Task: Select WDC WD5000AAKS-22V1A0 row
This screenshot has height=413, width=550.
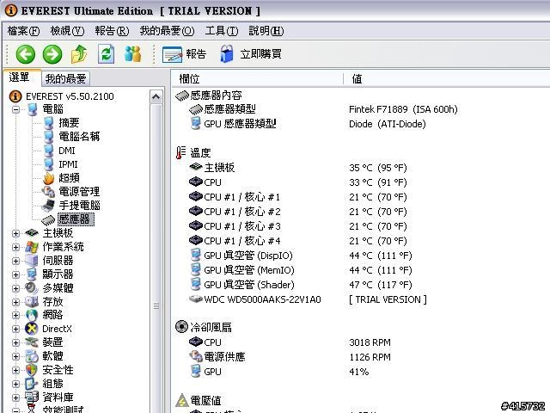Action: click(x=361, y=299)
